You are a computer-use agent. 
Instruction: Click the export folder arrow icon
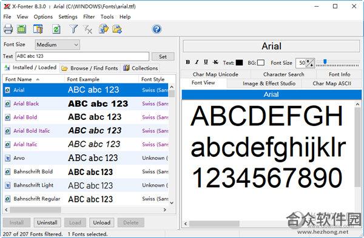click(117, 29)
